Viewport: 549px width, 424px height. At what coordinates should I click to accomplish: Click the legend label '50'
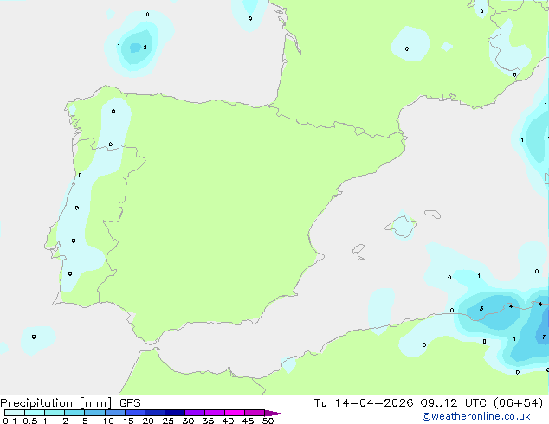[268, 421]
